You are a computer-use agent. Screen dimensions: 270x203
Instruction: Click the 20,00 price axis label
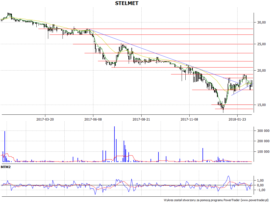[261, 70]
